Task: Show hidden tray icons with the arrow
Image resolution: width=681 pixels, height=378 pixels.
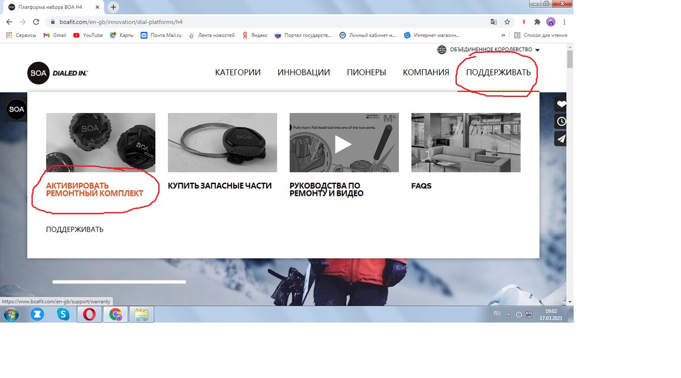Action: coord(509,314)
